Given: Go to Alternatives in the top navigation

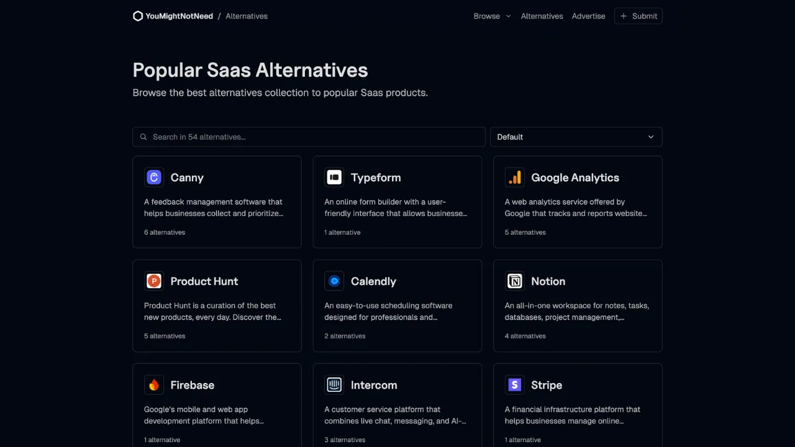Looking at the screenshot, I should tap(542, 16).
